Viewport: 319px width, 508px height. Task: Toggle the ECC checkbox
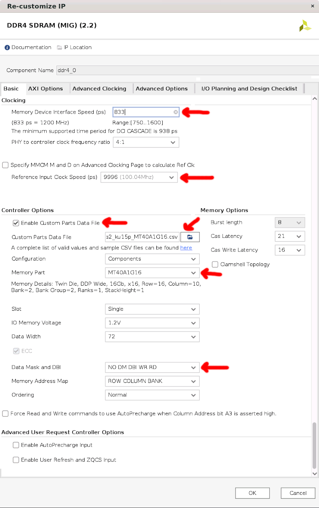pos(16,351)
